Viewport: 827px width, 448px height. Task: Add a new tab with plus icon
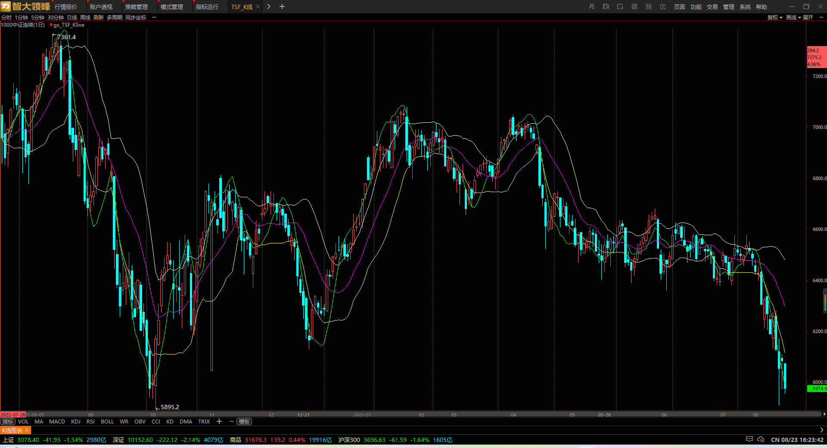coord(282,6)
